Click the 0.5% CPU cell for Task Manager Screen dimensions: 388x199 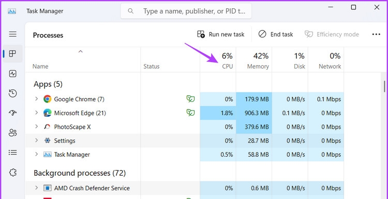click(x=218, y=155)
